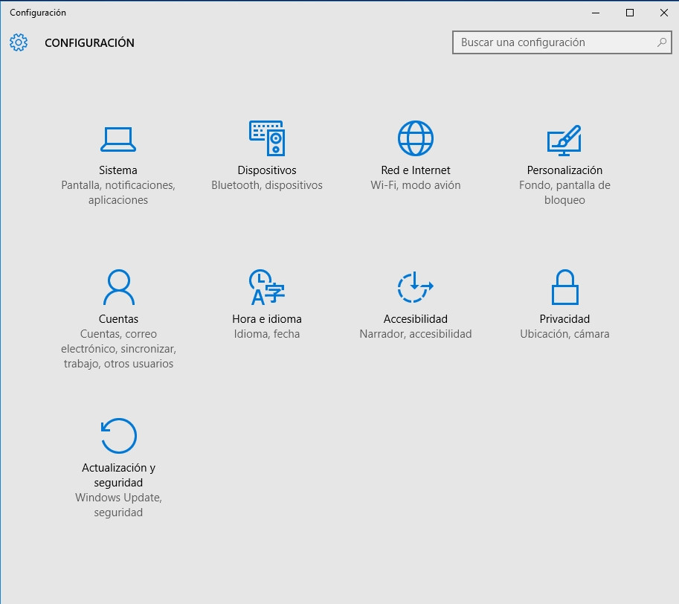Image resolution: width=679 pixels, height=604 pixels.
Task: Click the Privacidad padlock icon
Action: pos(564,287)
